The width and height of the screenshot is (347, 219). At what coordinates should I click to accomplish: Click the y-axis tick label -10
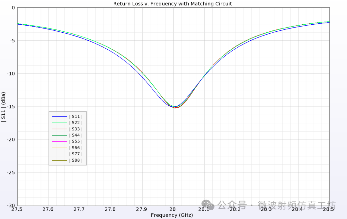tap(11, 74)
